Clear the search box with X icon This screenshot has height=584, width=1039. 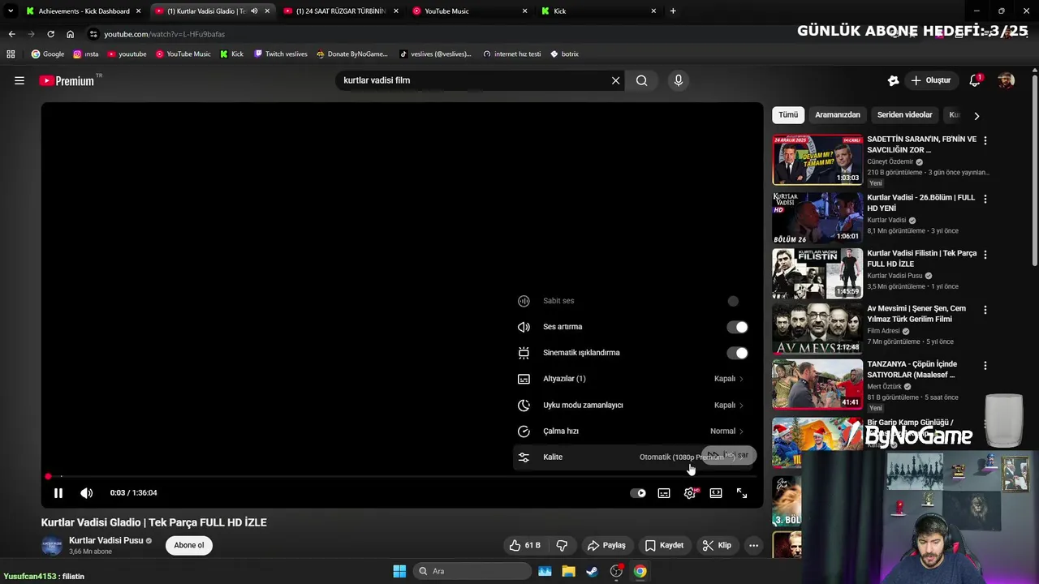615,80
